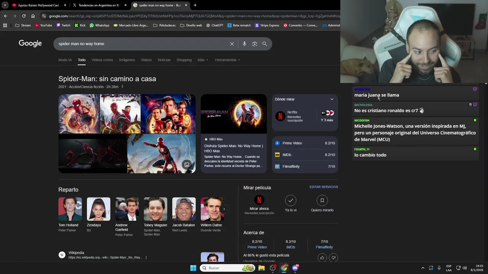
Task: Open the Prime Video 8.2/10 rating row
Action: tap(305, 143)
